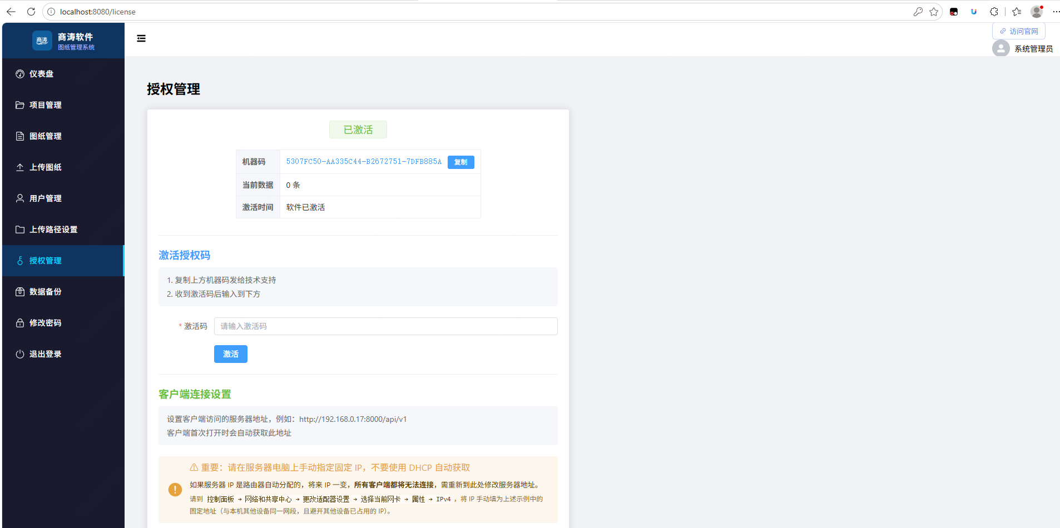Viewport: 1060px width, 528px height.
Task: Reload the page with refresh icon
Action: [x=31, y=12]
